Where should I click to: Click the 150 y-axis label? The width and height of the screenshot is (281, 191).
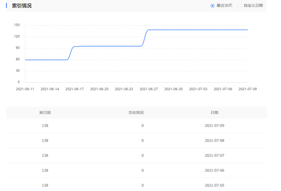[x=17, y=25]
